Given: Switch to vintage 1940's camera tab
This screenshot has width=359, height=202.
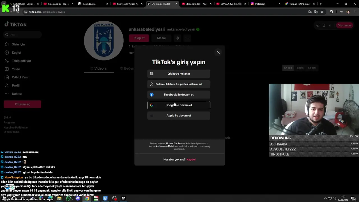Looking at the screenshot, I should pyautogui.click(x=300, y=4).
